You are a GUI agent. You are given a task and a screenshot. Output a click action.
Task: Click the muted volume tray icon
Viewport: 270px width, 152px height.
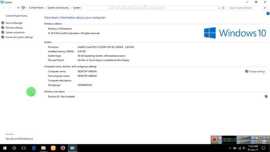[244, 148]
